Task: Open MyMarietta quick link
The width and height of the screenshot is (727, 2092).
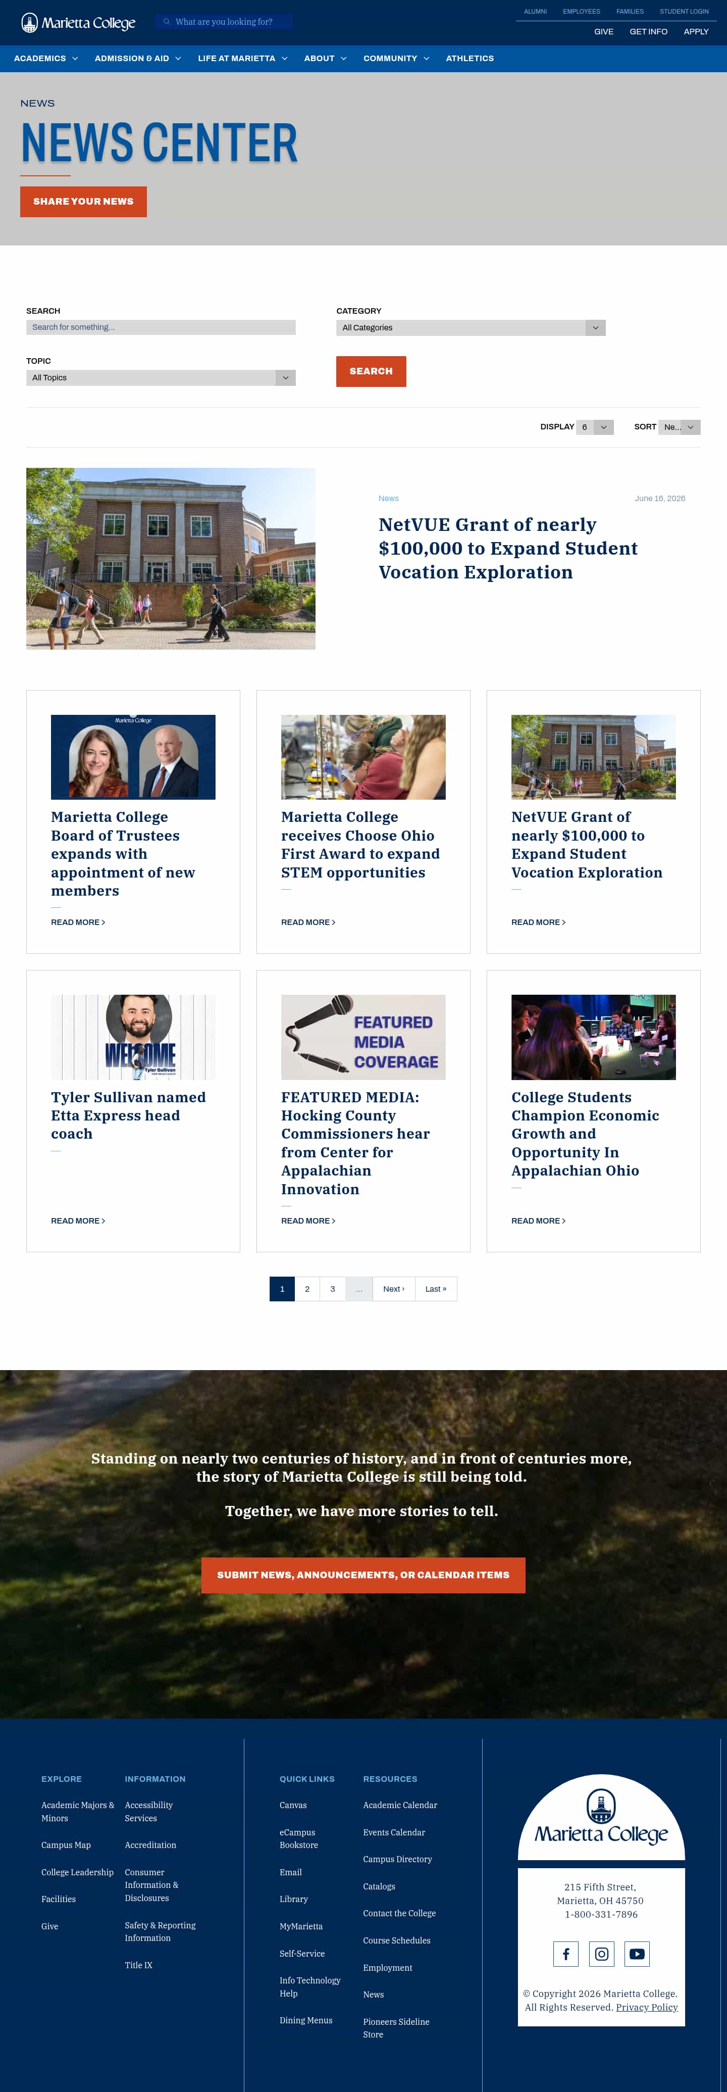Action: pos(301,1926)
